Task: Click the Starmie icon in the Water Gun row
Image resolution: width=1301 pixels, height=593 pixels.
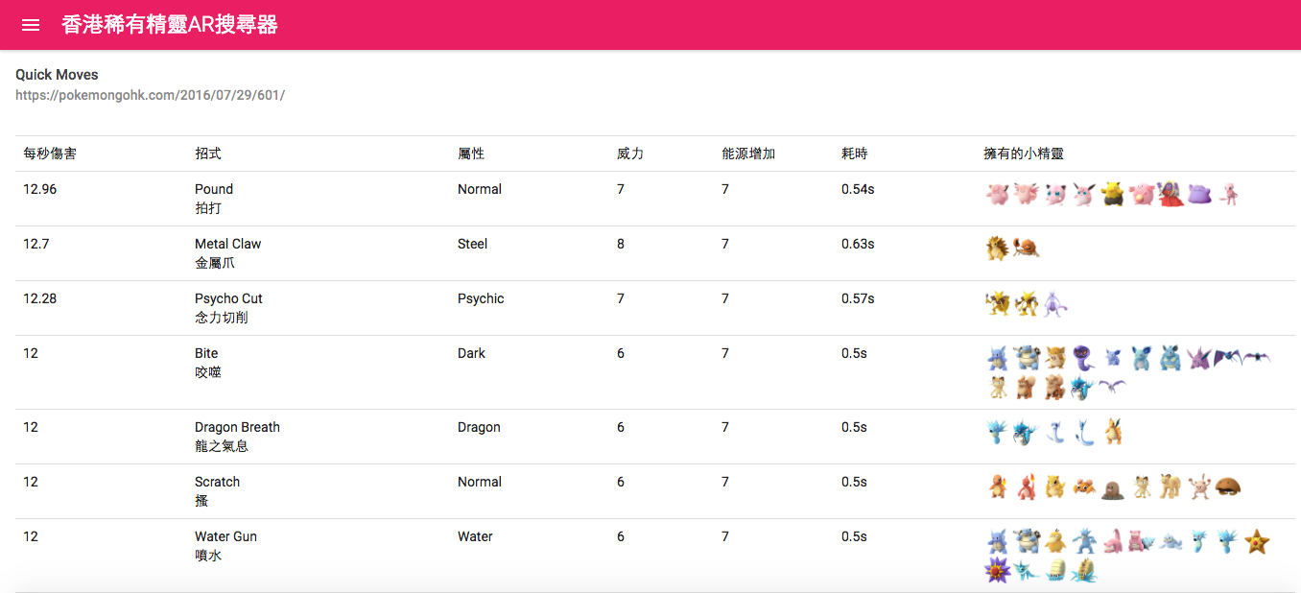Action: 998,571
